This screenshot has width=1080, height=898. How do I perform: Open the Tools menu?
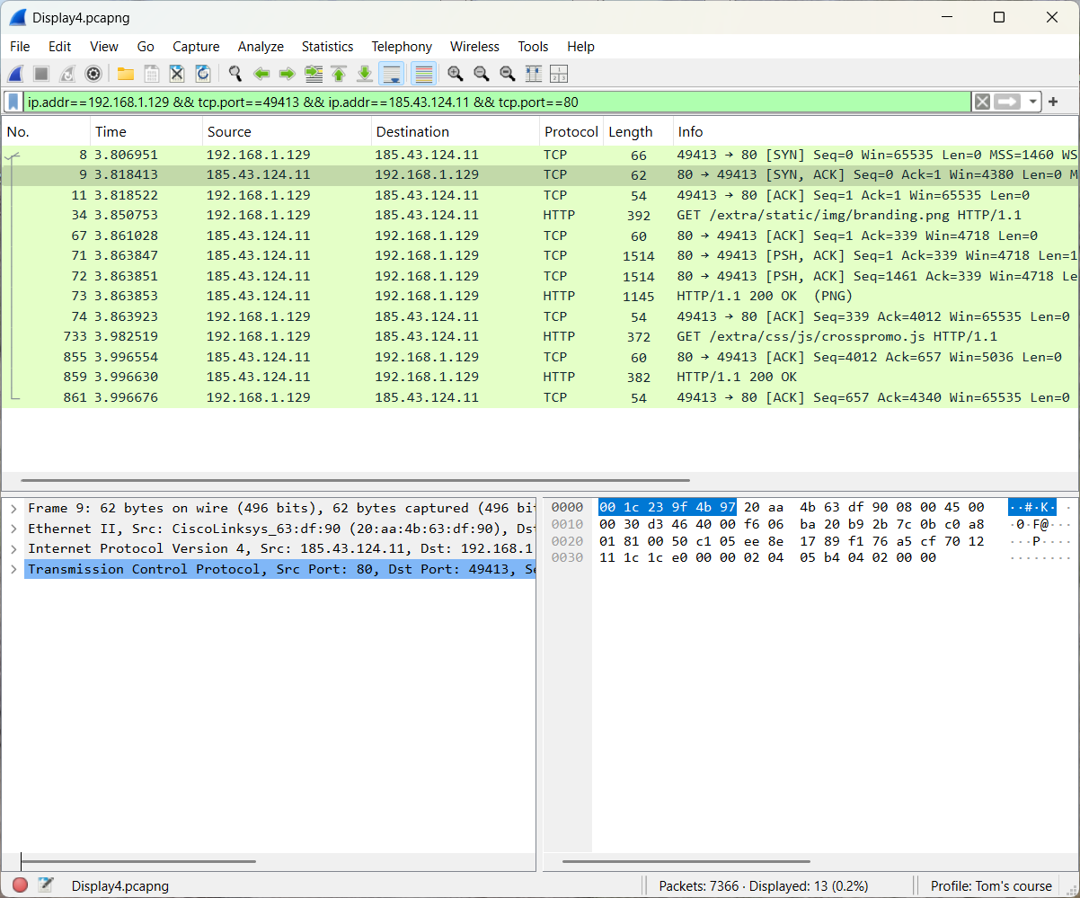pyautogui.click(x=533, y=47)
